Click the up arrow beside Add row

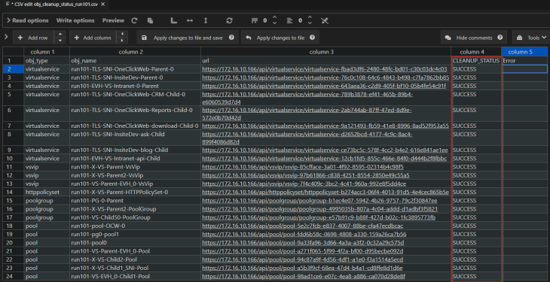(x=60, y=35)
